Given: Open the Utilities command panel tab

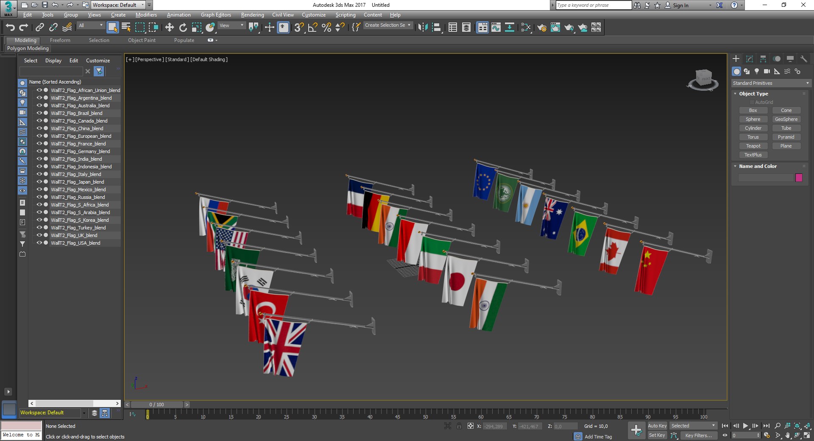Looking at the screenshot, I should 804,59.
